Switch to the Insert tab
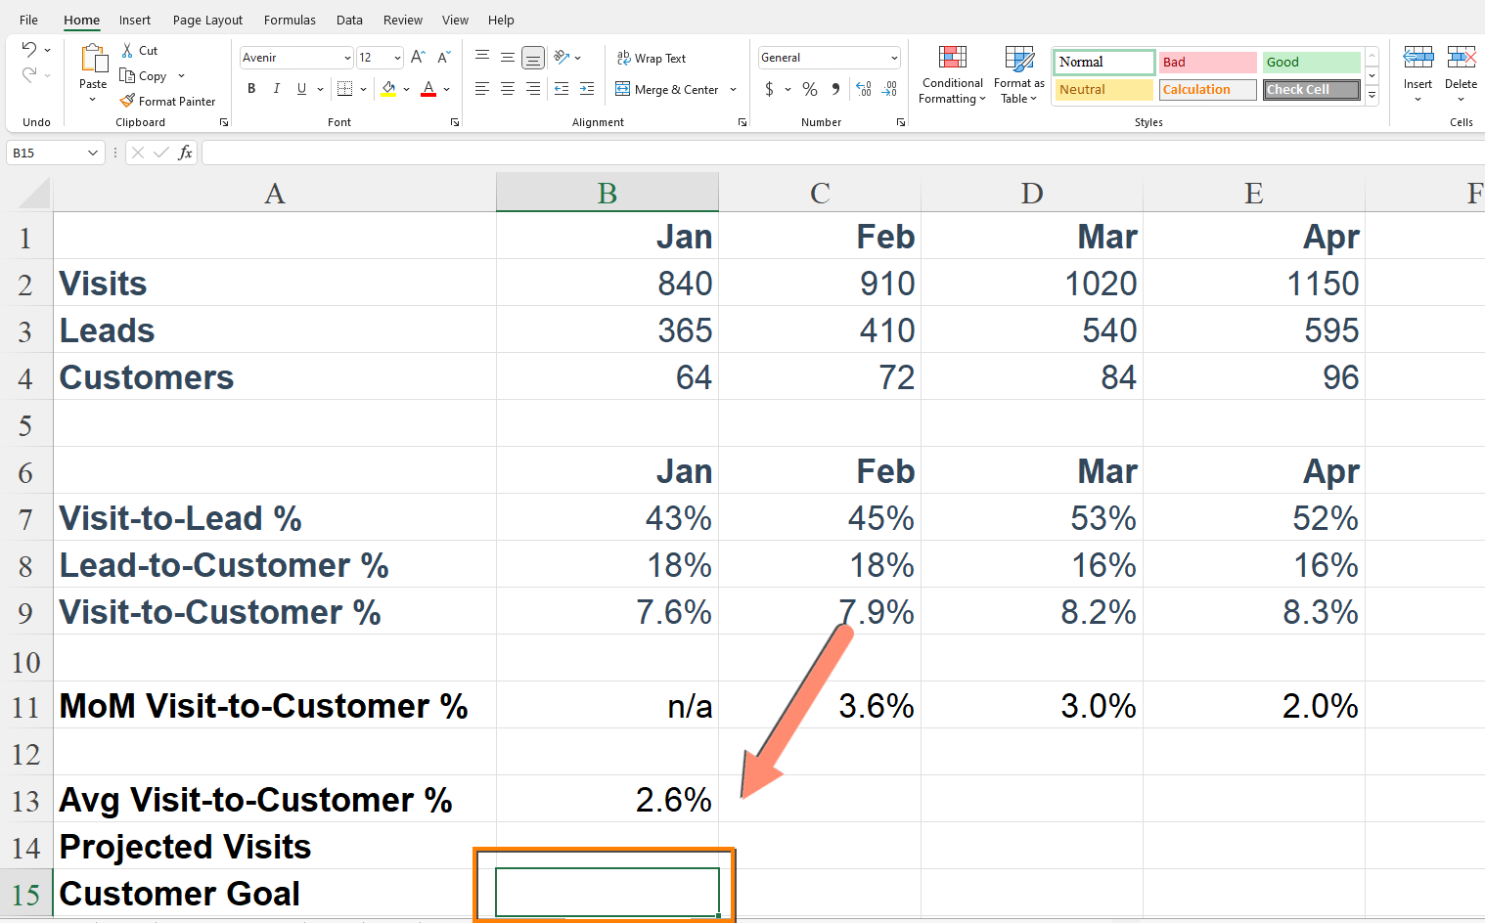1485x923 pixels. [x=135, y=20]
